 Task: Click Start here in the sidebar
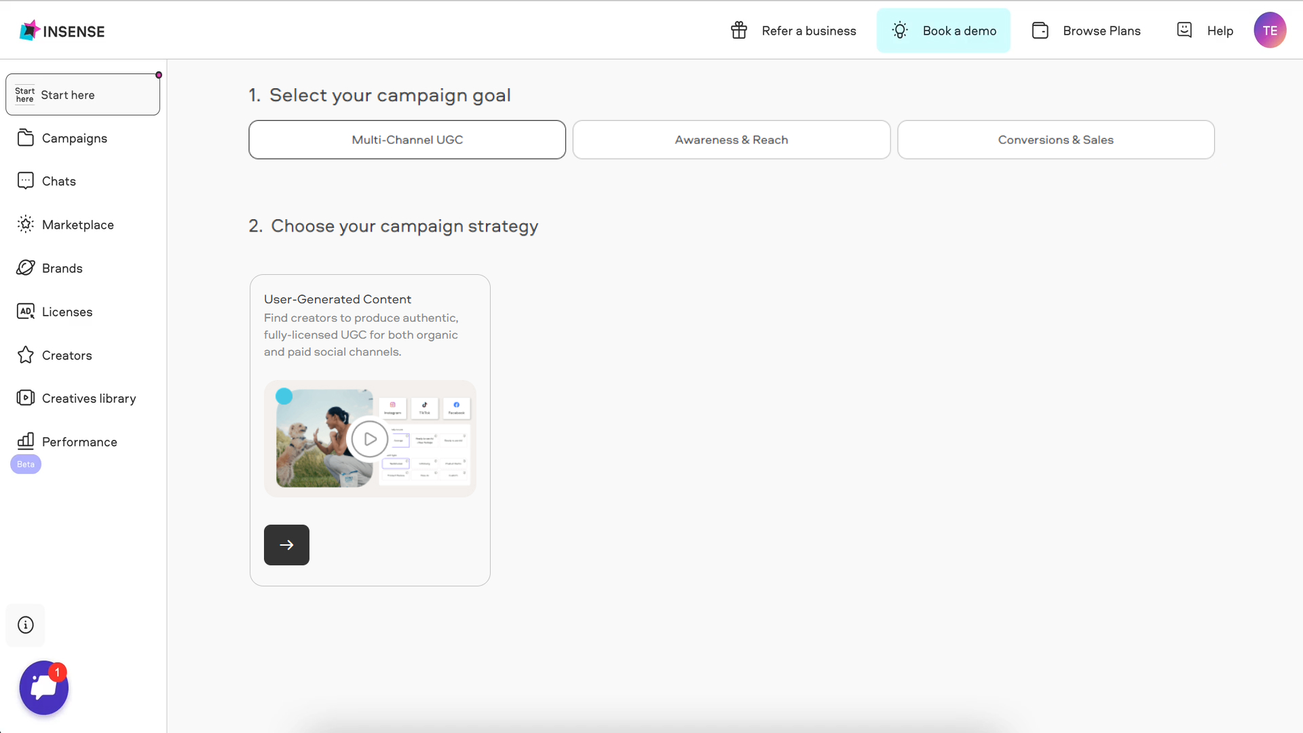83,95
